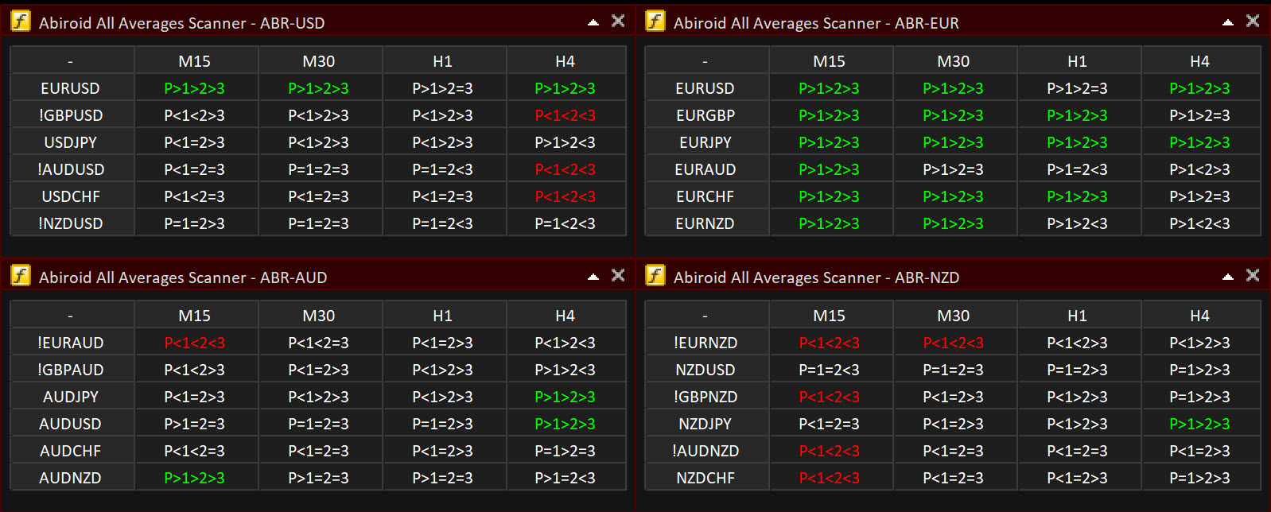1271x512 pixels.
Task: Open EURJPY pair in ABR-EUR panel
Action: [705, 142]
